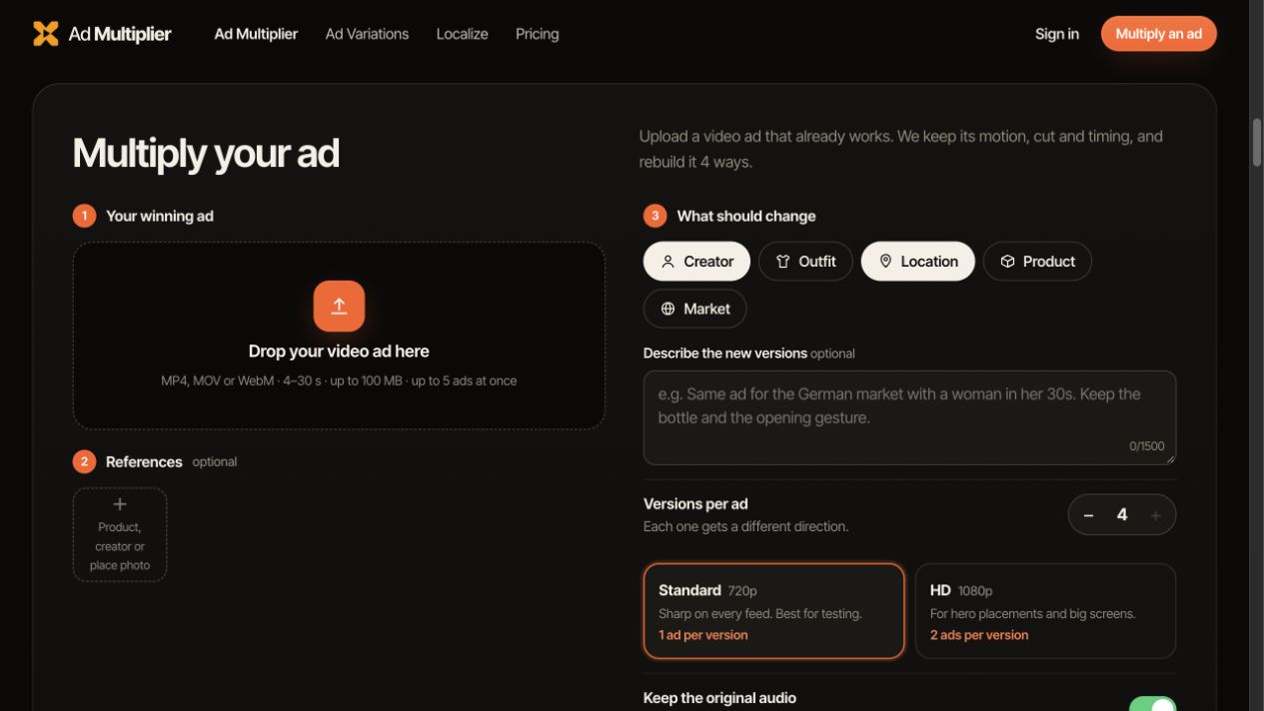Decrease versions per ad with minus button
The image size is (1264, 711).
pyautogui.click(x=1089, y=515)
